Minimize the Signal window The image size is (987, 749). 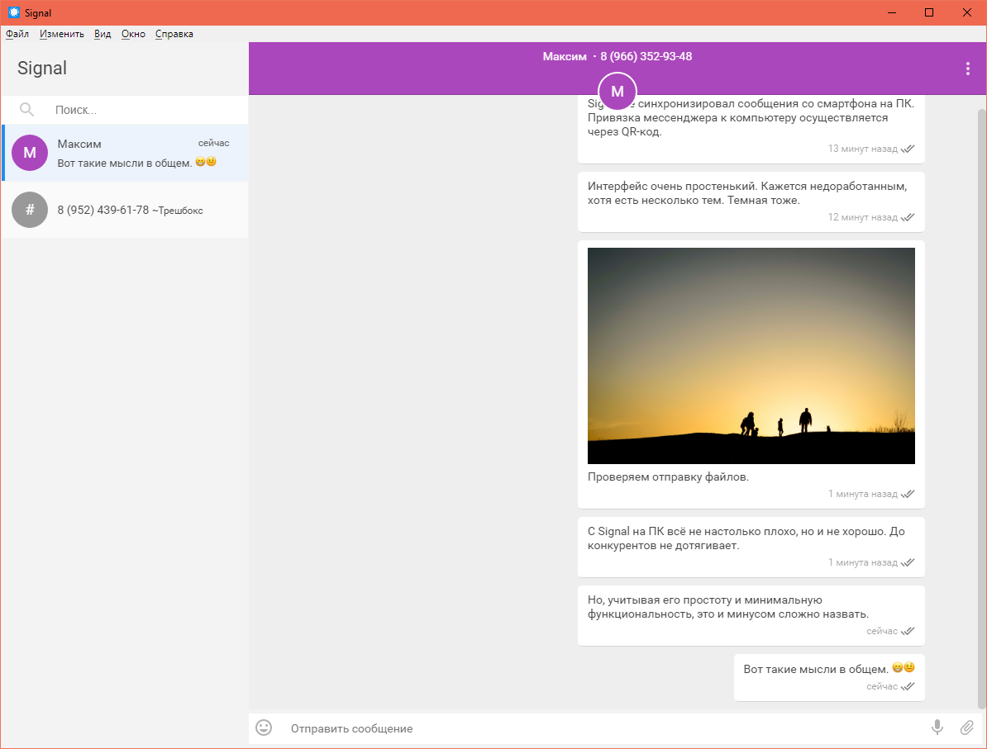coord(892,12)
